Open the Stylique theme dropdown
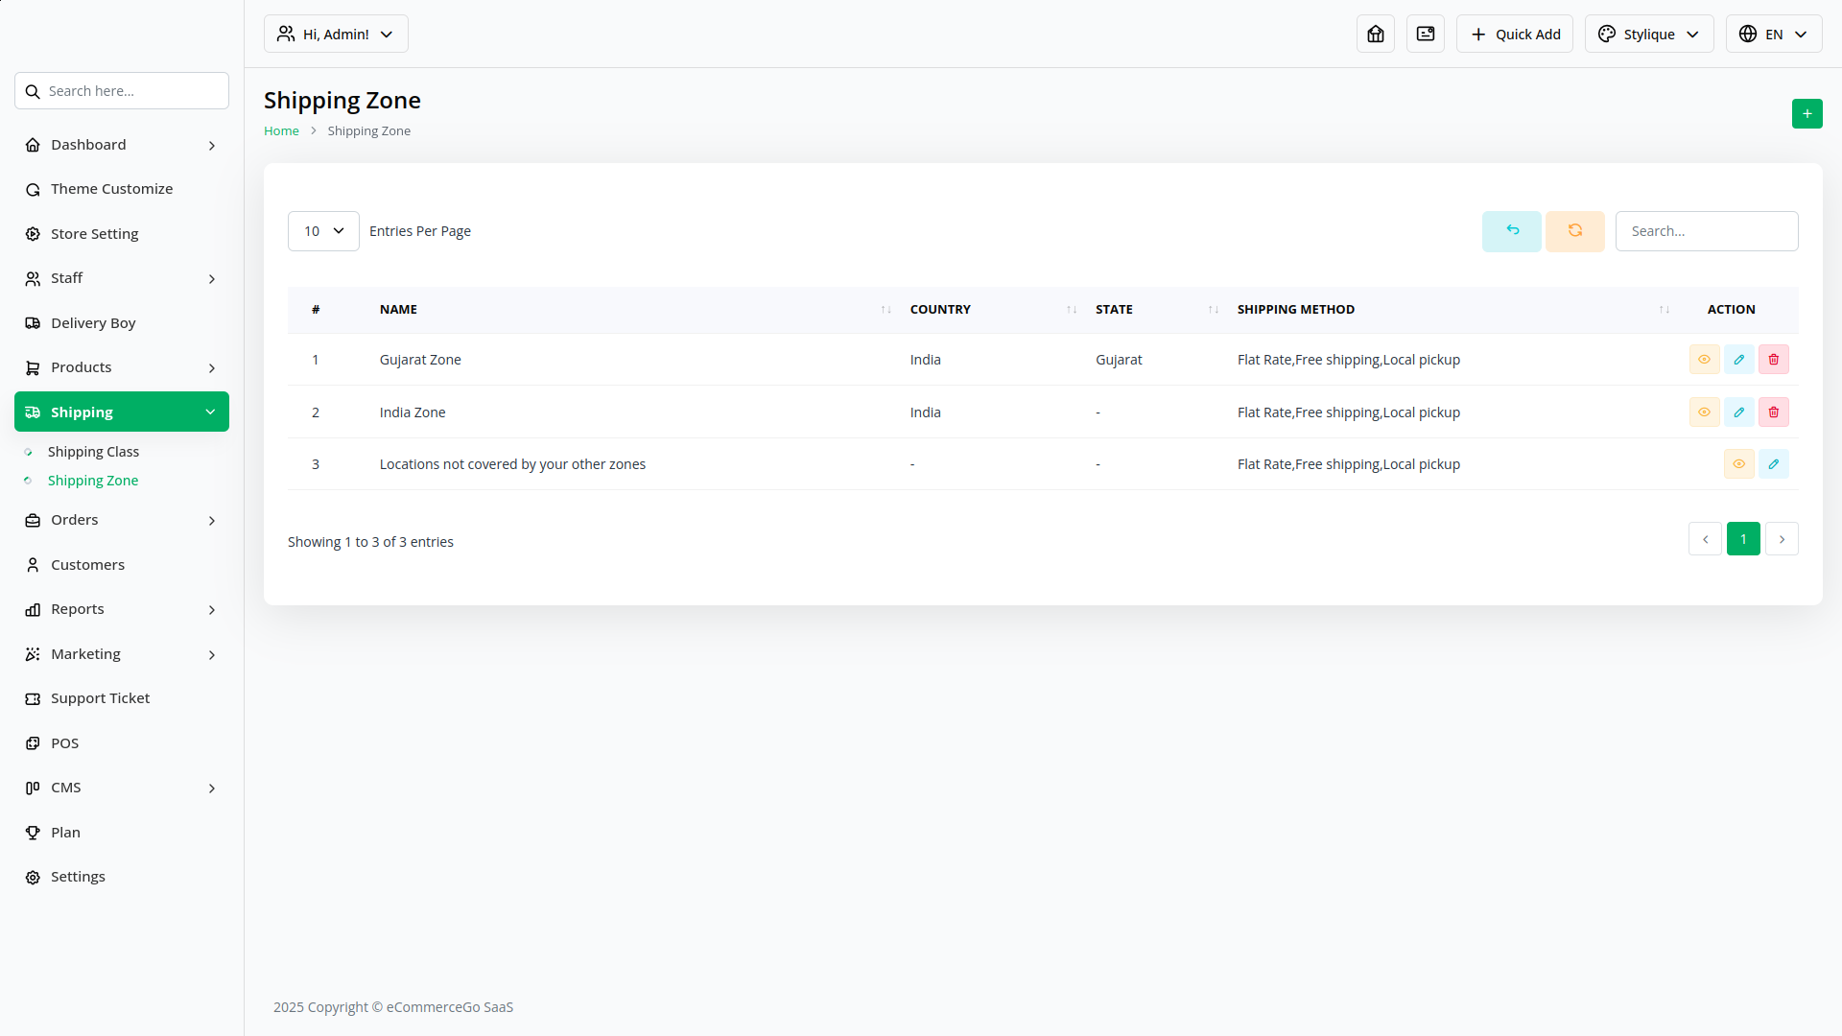Screen dimensions: 1842x1036 (1648, 35)
